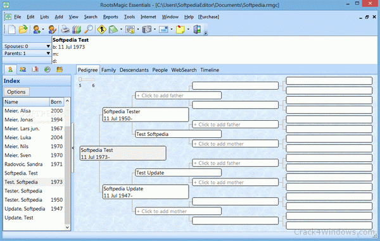Switch to the WebSearch tab
This screenshot has width=380, height=241.
click(x=184, y=70)
